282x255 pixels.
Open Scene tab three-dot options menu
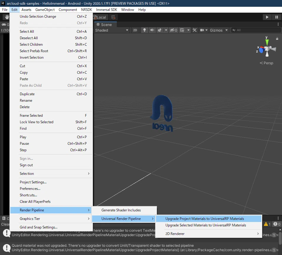coord(278,24)
